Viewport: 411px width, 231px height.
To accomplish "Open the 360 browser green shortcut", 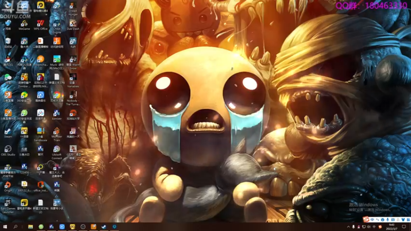I will click(24, 117).
